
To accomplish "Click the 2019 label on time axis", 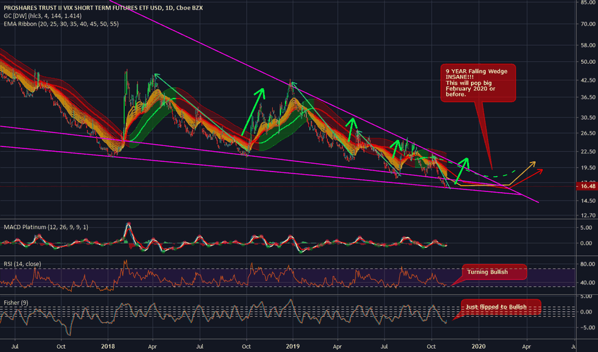I will click(x=293, y=346).
